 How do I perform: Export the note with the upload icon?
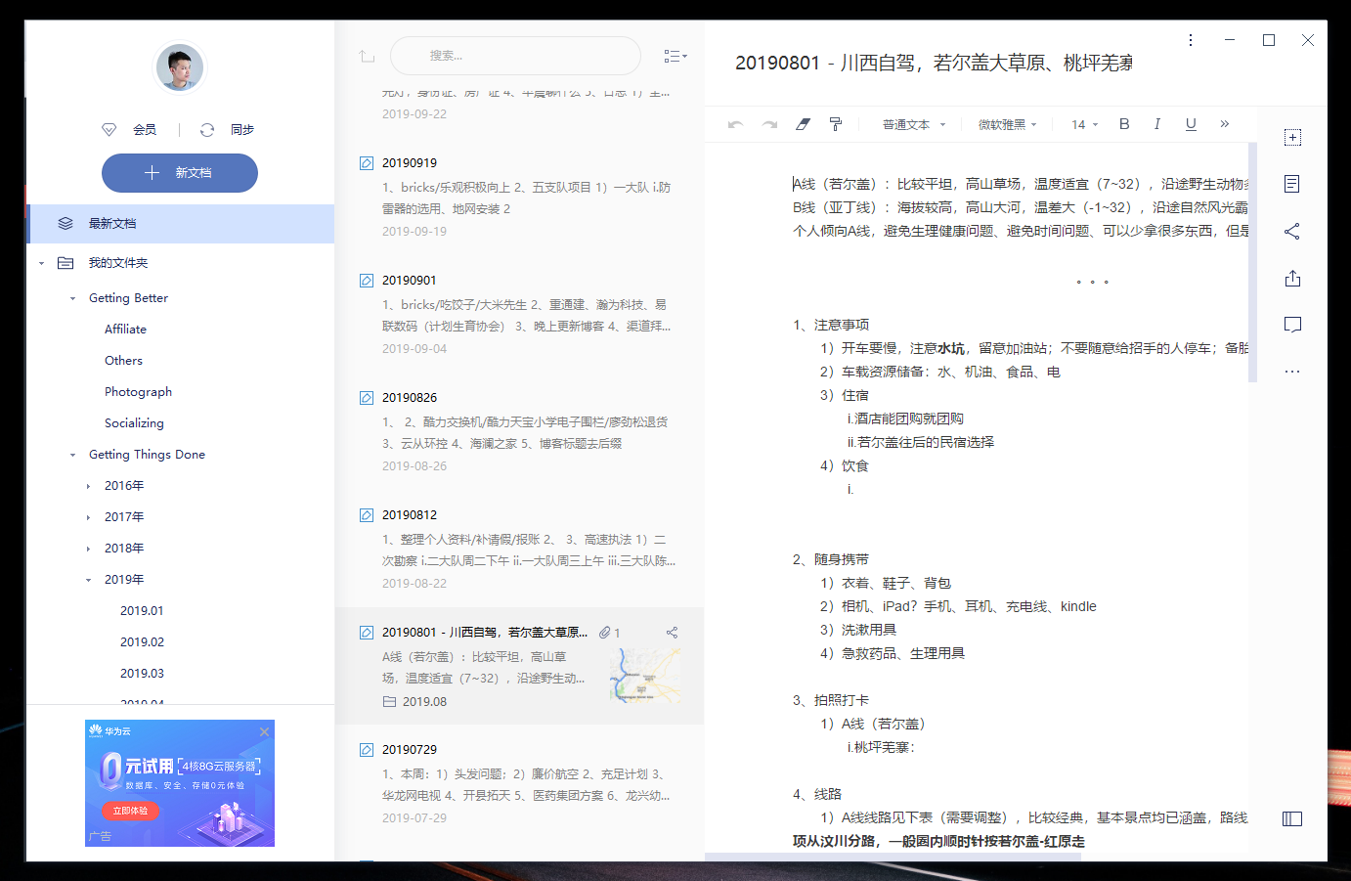(x=1292, y=279)
